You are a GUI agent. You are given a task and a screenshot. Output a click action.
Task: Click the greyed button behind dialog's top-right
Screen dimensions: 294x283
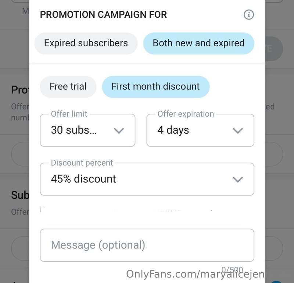click(x=274, y=49)
